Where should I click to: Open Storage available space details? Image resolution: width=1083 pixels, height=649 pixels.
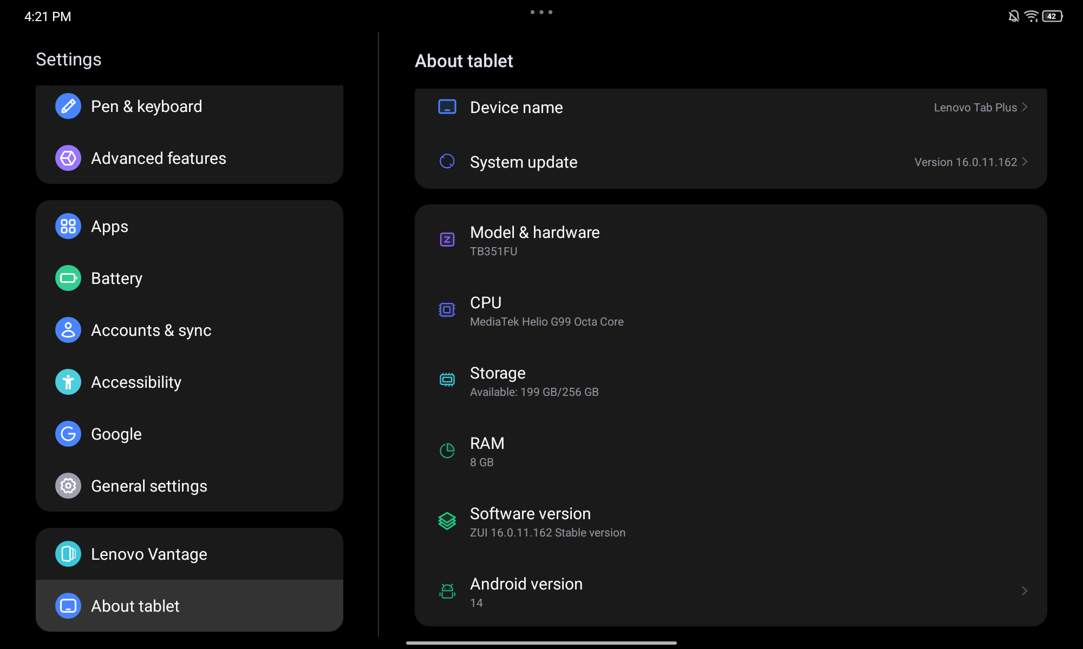[x=730, y=381]
